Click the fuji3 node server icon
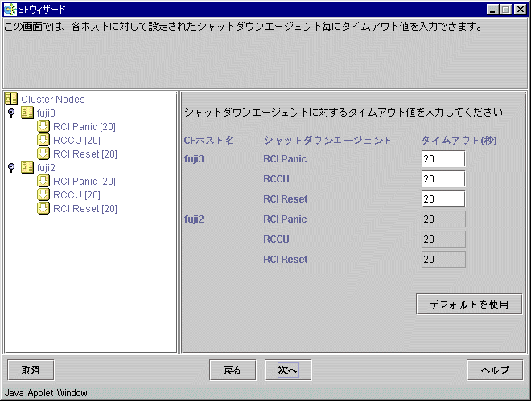Screen dimensions: 531x401 27,113
